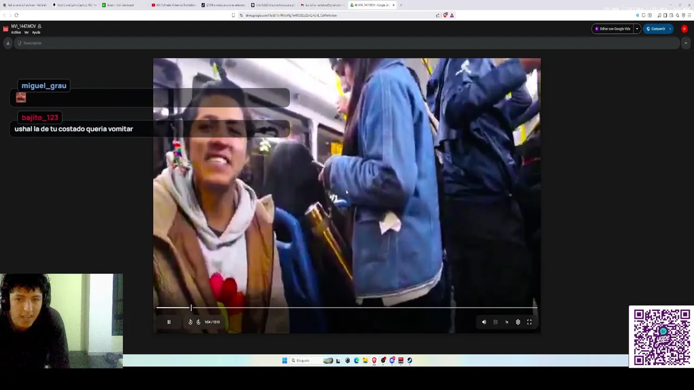Open a new browser tab
Viewport: 694px width, 390px height.
click(x=401, y=5)
